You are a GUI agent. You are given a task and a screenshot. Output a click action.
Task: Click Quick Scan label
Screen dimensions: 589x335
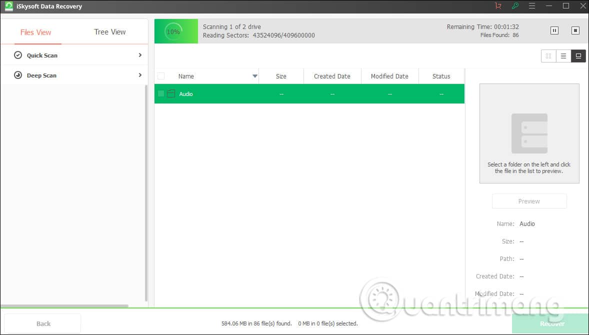point(42,55)
